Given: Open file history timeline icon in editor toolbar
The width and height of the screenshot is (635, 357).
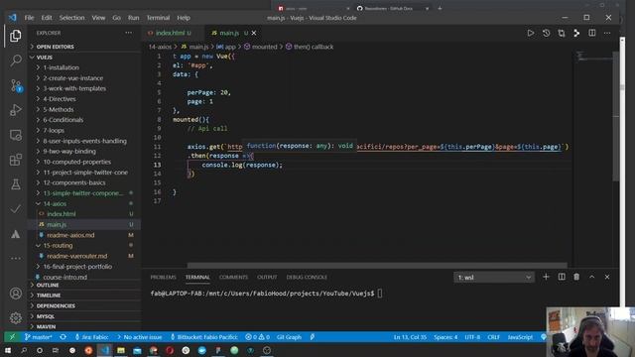Looking at the screenshot, I should click(x=546, y=33).
